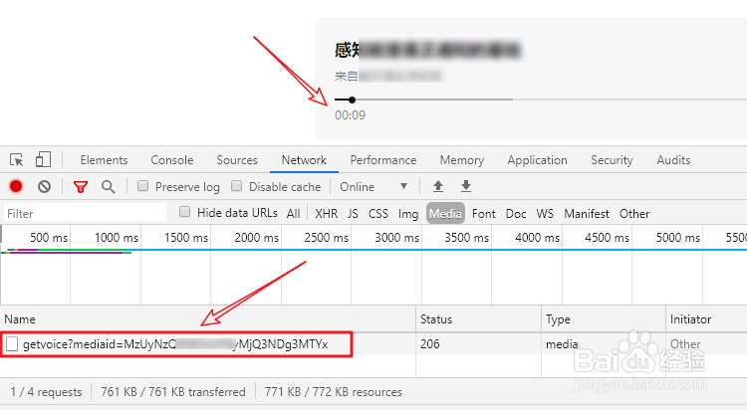This screenshot has height=410, width=747.
Task: Filter requests by Doc
Action: coord(516,214)
